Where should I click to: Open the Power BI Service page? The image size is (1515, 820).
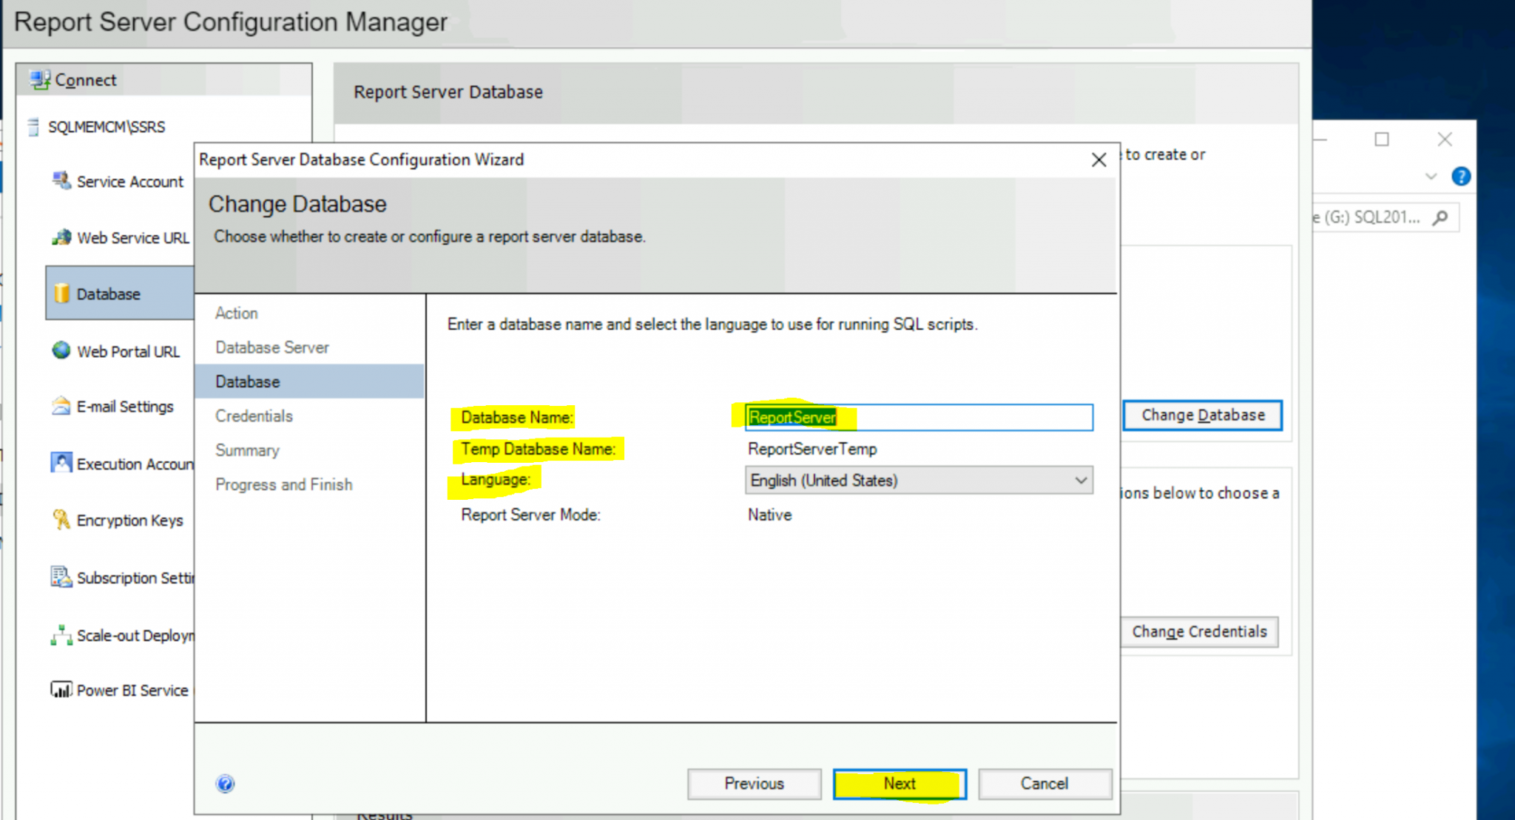pos(62,690)
